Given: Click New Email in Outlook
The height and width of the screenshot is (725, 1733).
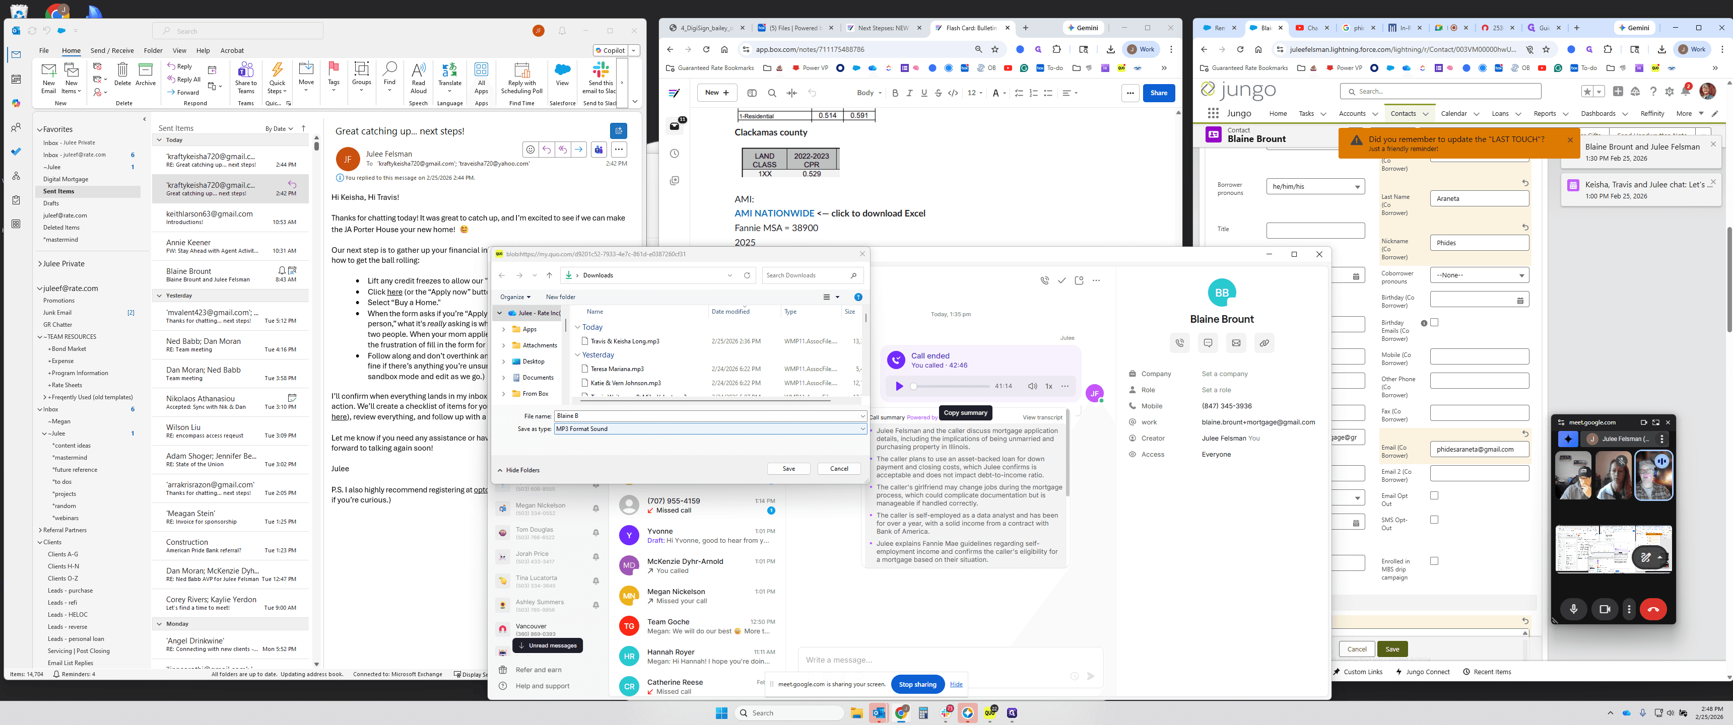Looking at the screenshot, I should click(48, 78).
